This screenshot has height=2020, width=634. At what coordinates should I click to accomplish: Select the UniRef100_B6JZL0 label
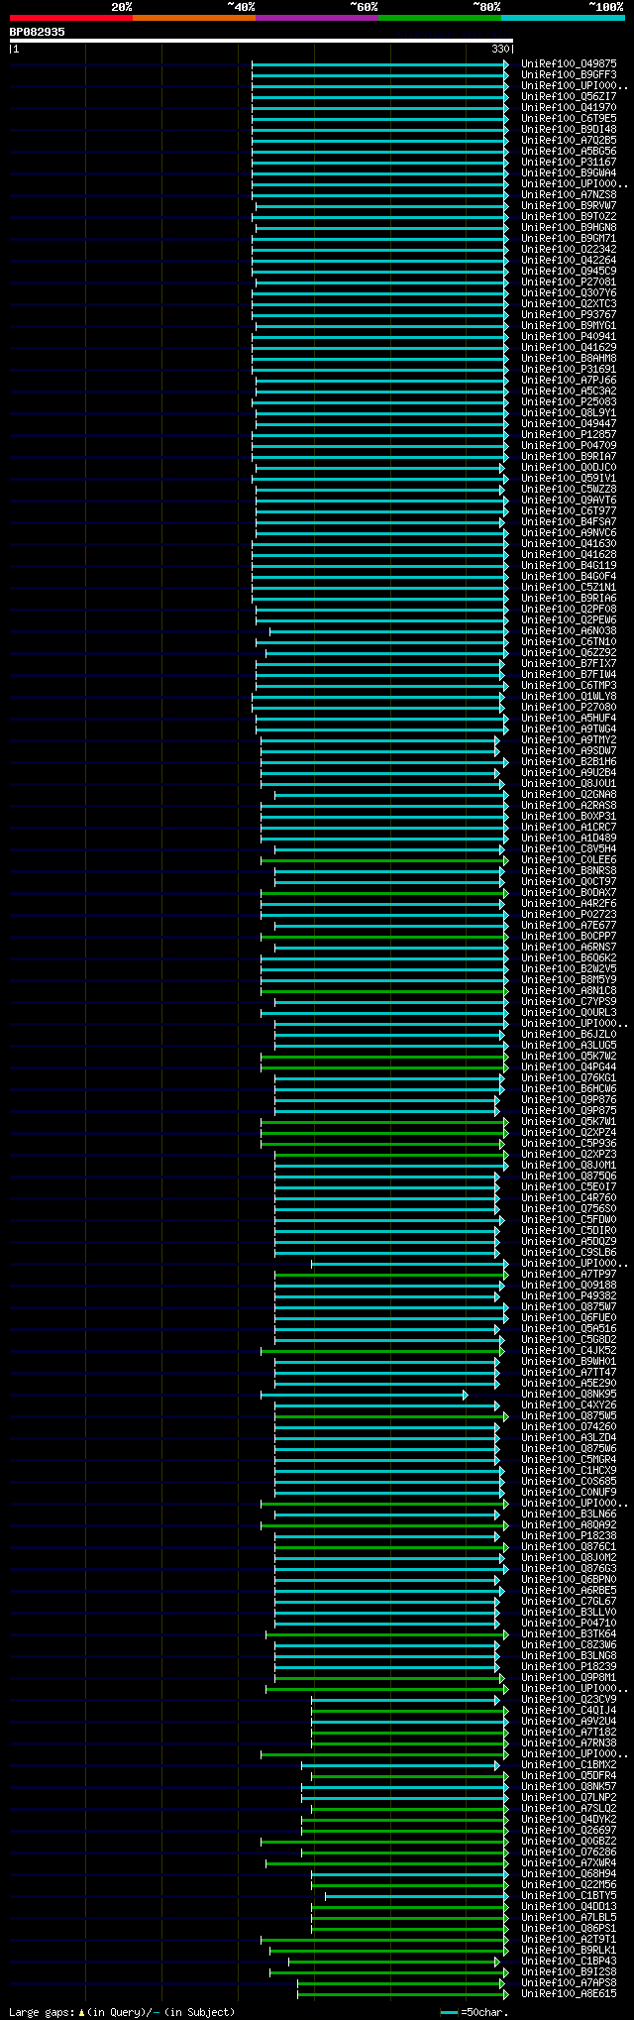569,1034
